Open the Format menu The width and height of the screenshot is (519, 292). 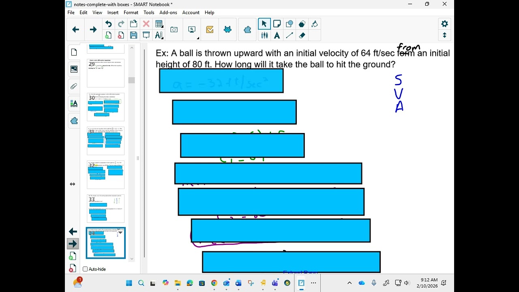click(131, 13)
